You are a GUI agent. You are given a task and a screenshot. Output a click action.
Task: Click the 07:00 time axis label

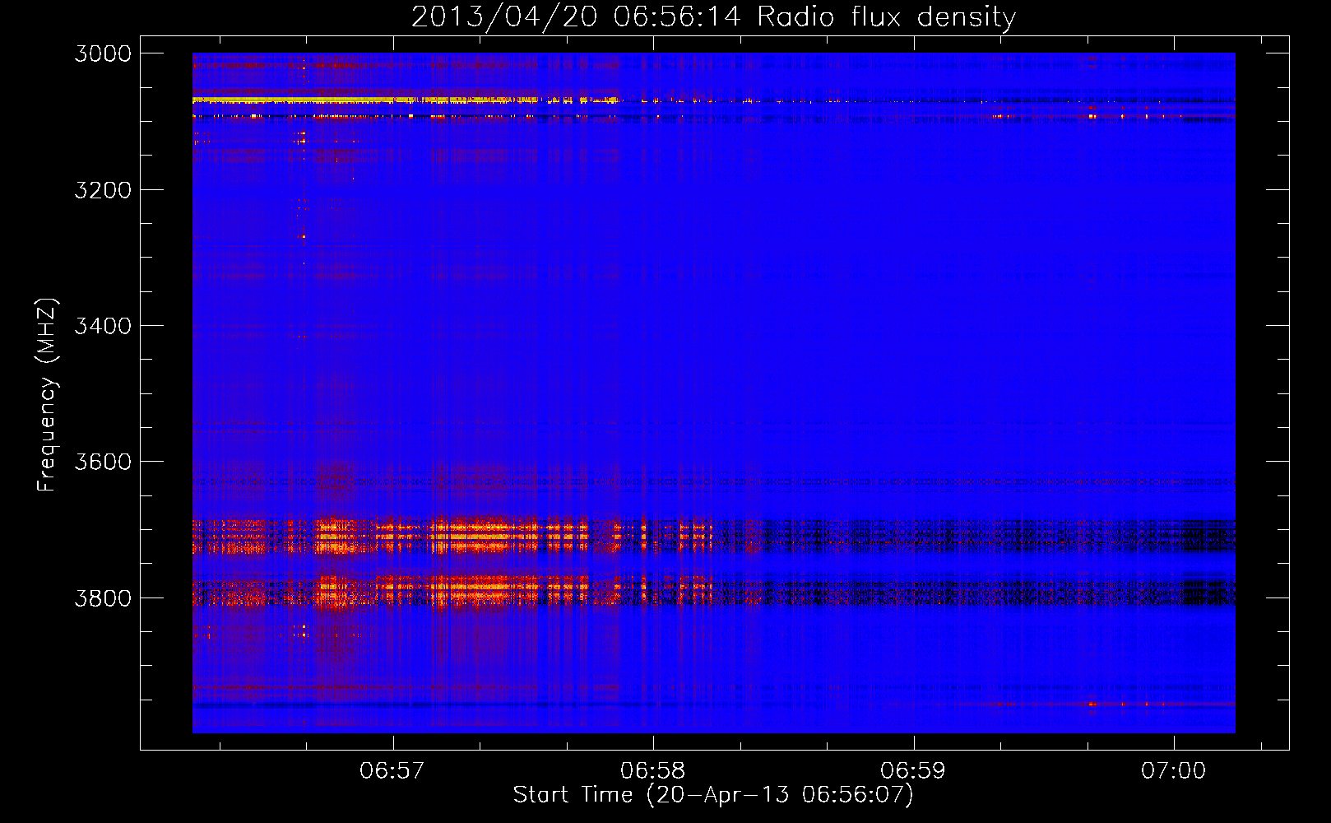click(x=1173, y=770)
